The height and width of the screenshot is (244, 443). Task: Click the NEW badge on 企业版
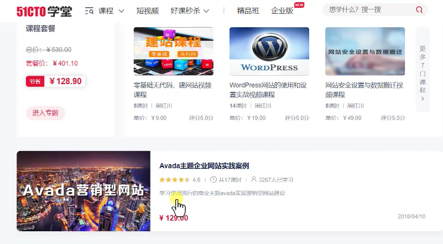pos(299,5)
